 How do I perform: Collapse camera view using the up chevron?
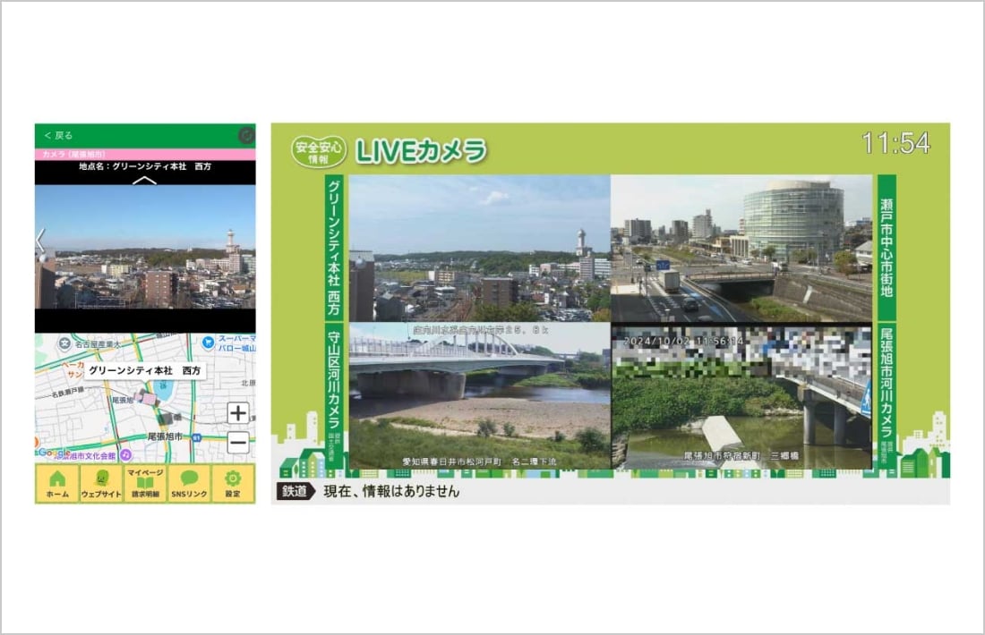click(x=145, y=180)
